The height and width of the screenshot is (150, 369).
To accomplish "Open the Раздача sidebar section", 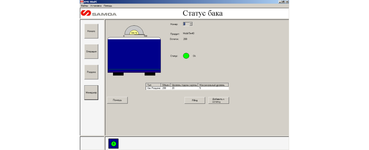I will click(91, 72).
